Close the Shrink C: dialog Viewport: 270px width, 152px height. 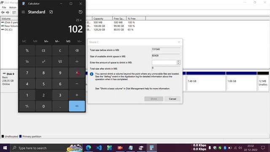coord(179,42)
